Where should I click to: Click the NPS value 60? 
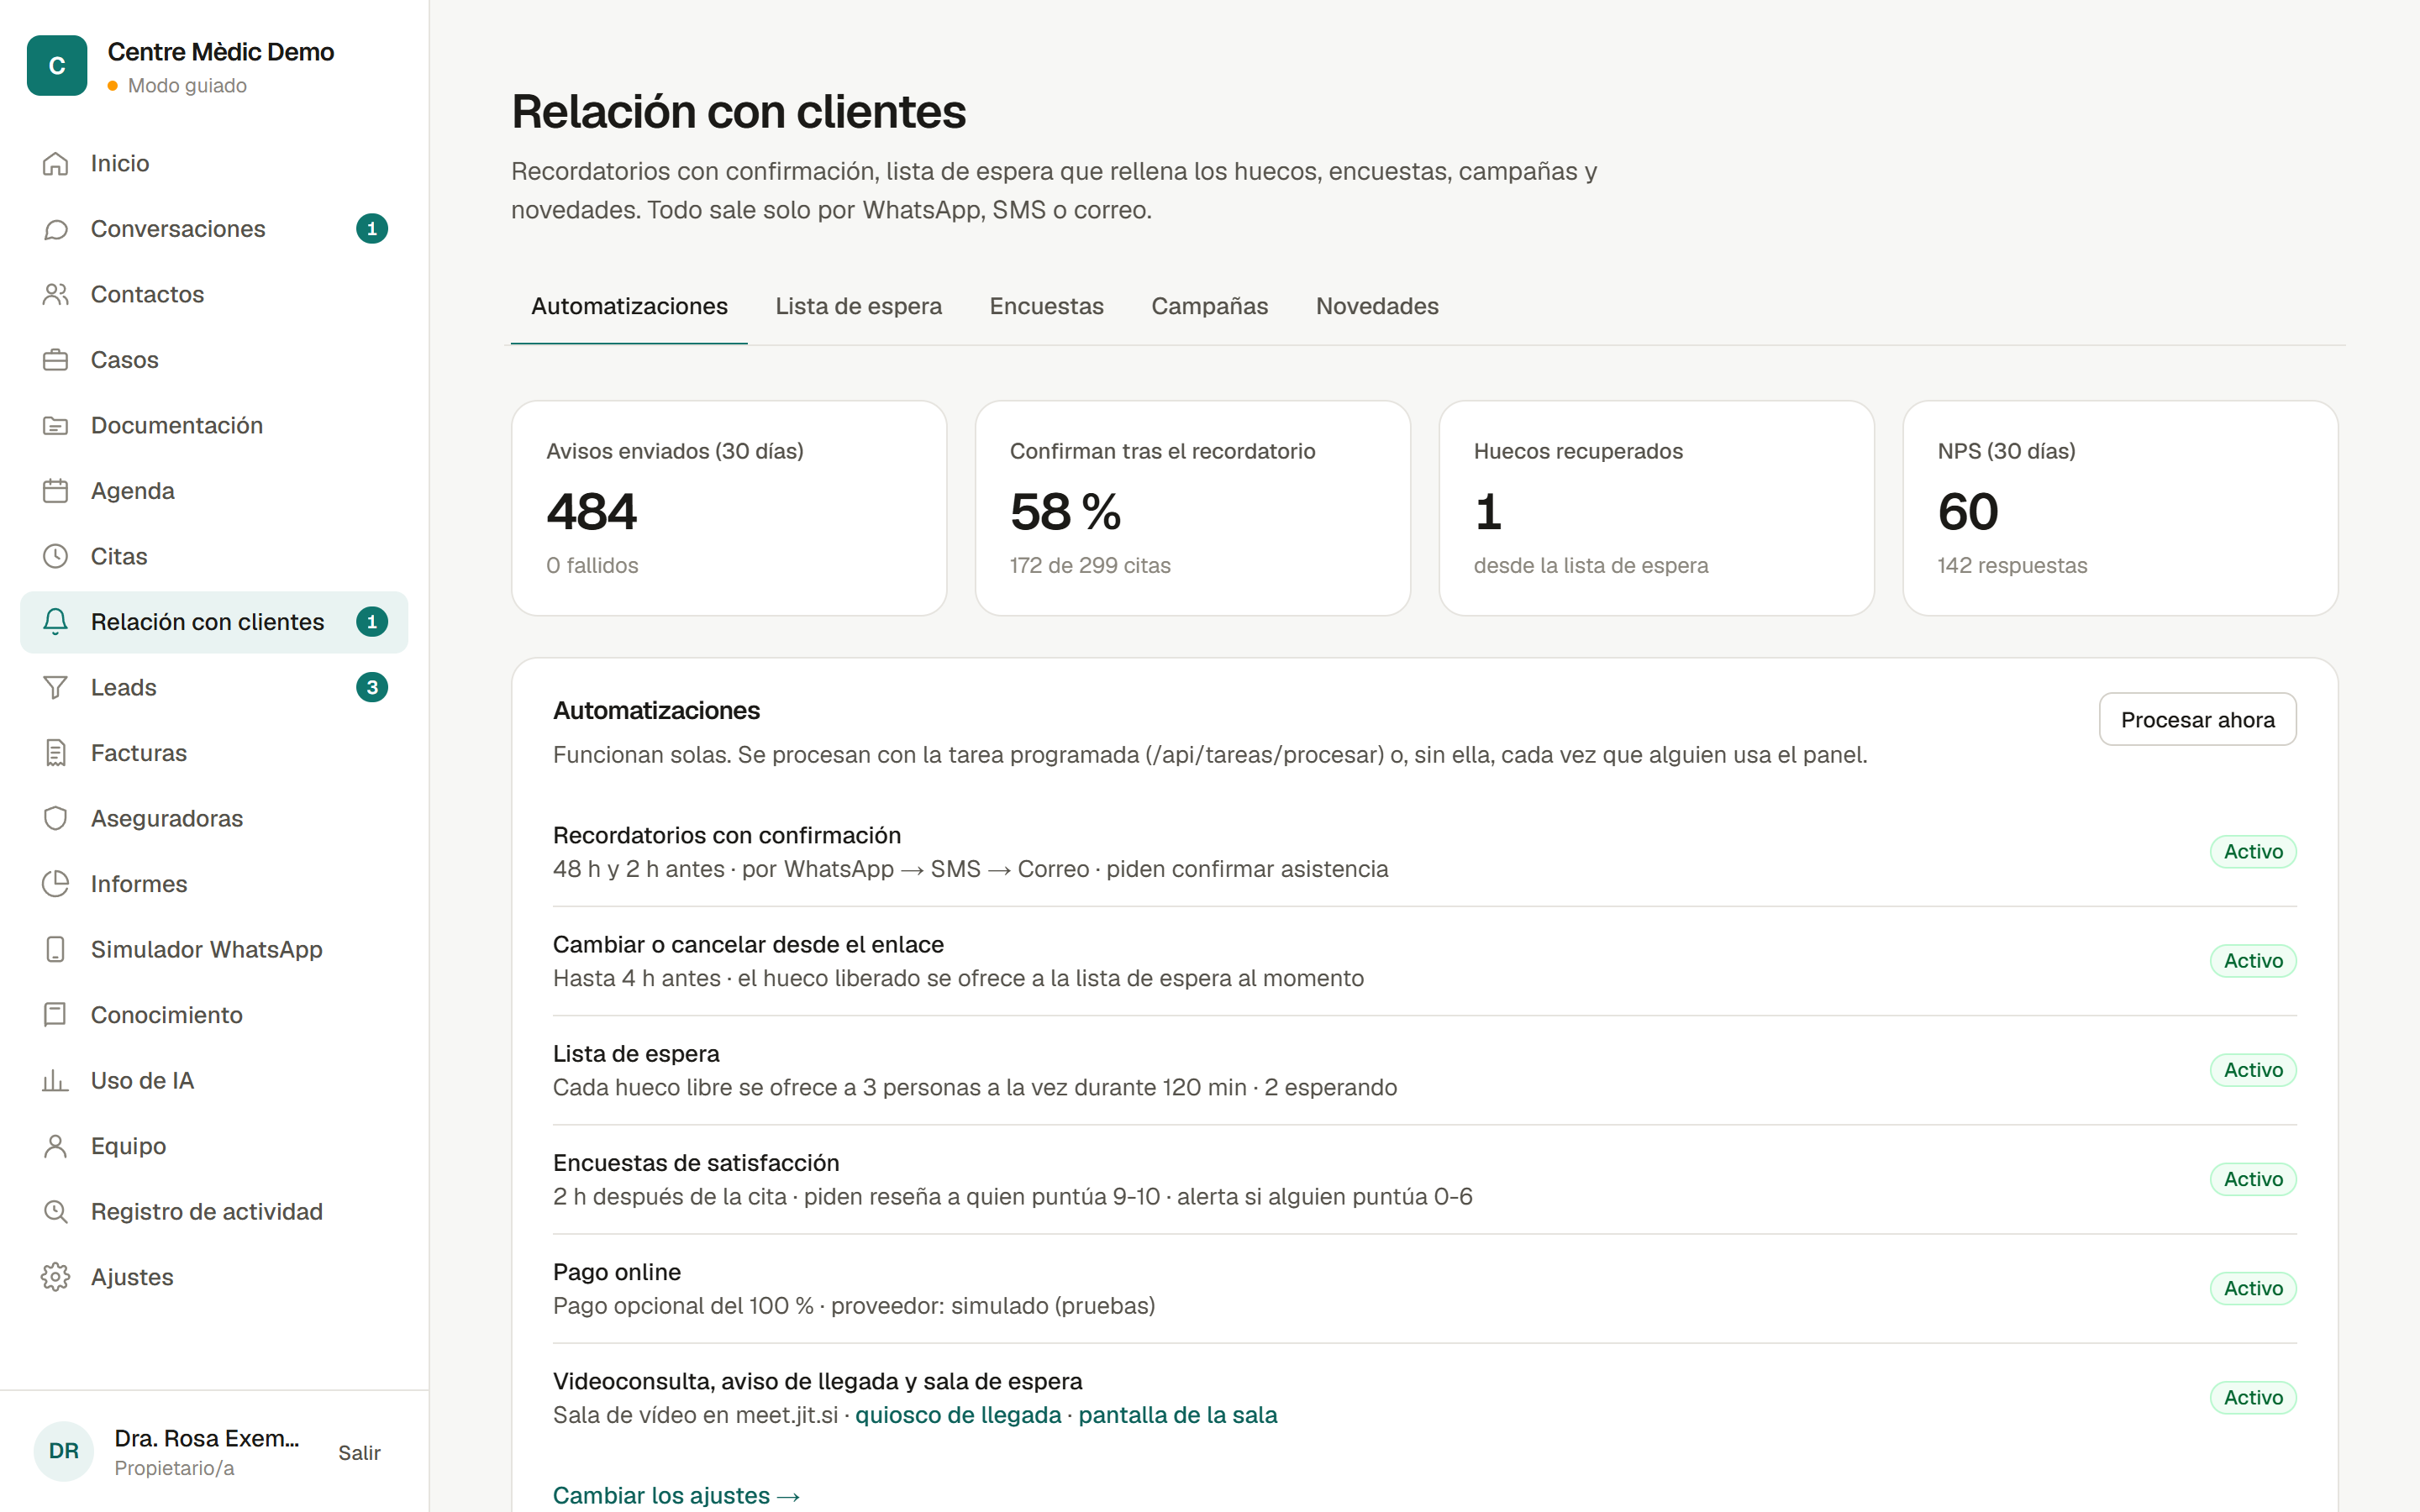[x=1968, y=512]
